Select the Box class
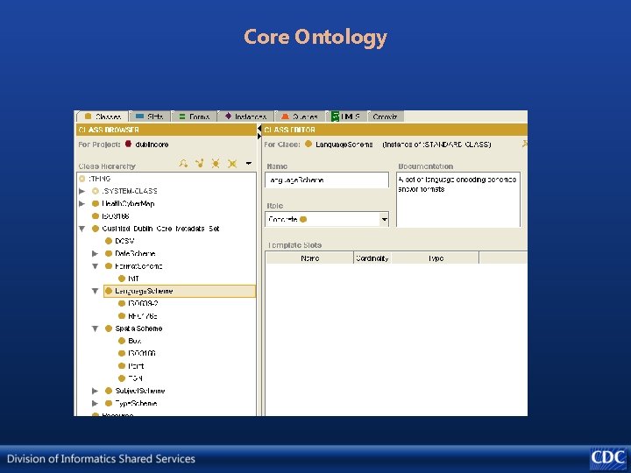This screenshot has height=473, width=631. pyautogui.click(x=130, y=341)
